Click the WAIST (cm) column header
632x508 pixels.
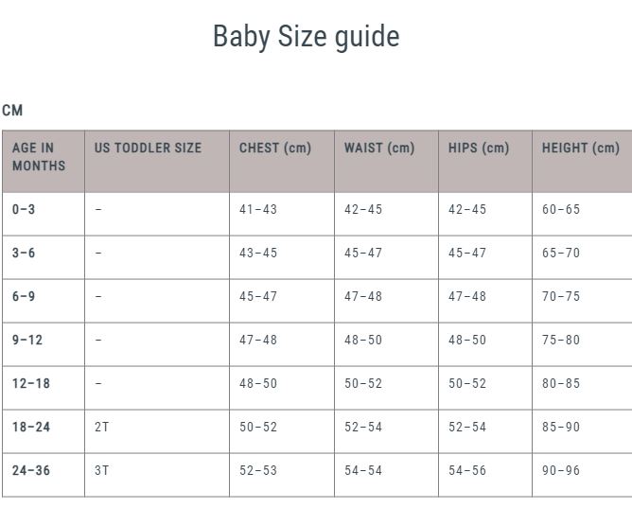click(378, 149)
